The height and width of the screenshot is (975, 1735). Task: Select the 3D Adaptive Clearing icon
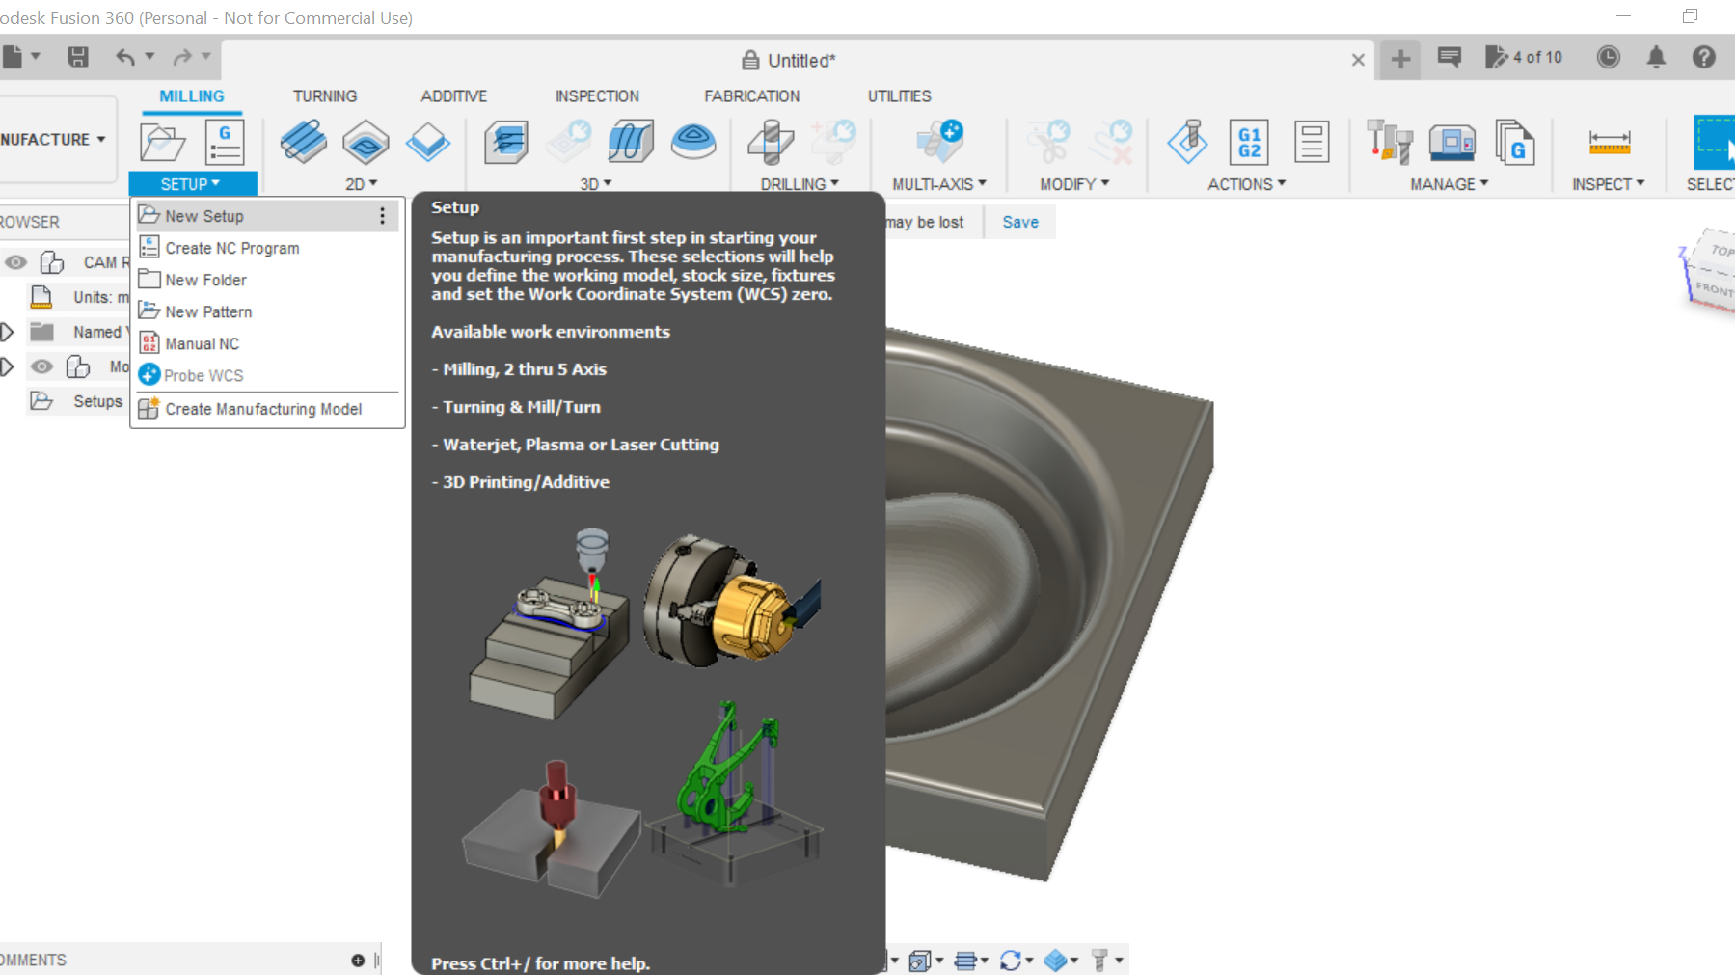point(506,142)
